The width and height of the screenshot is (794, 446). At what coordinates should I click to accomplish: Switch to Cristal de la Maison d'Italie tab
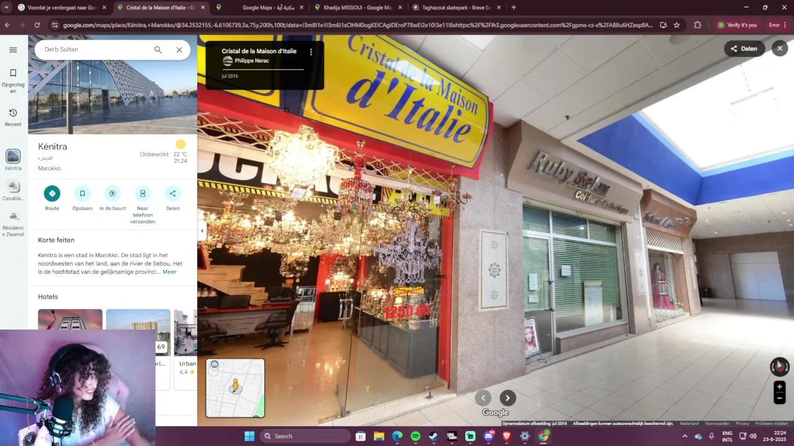[161, 7]
